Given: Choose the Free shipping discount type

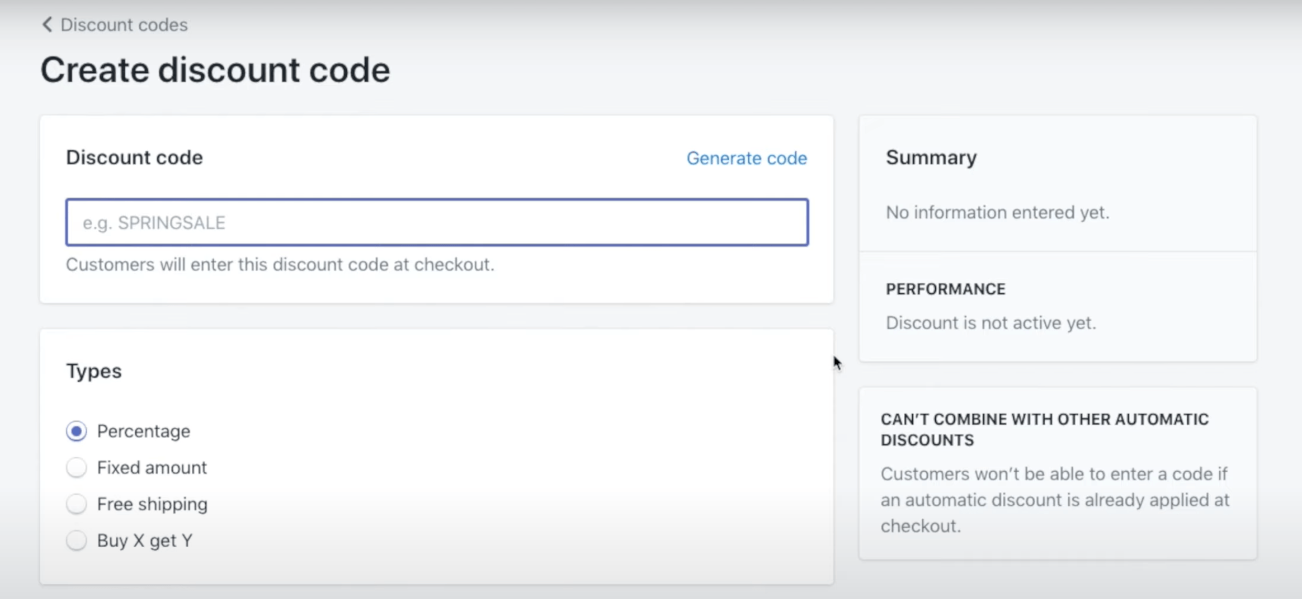Looking at the screenshot, I should tap(76, 504).
